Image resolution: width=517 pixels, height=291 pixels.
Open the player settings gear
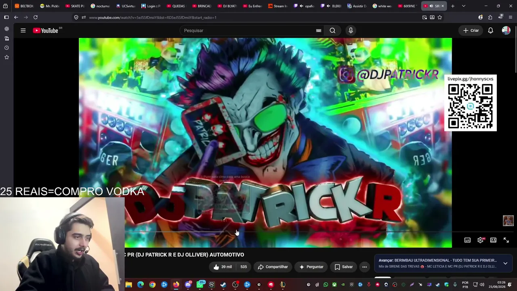(480, 240)
